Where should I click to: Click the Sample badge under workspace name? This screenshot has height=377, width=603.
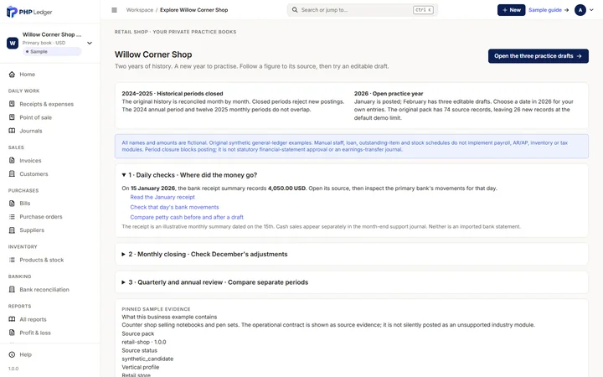52,52
